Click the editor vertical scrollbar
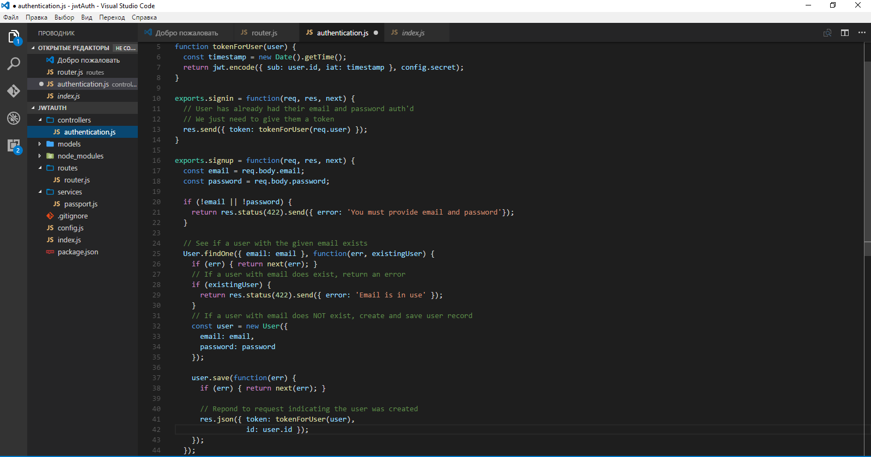This screenshot has height=457, width=871. tap(867, 158)
